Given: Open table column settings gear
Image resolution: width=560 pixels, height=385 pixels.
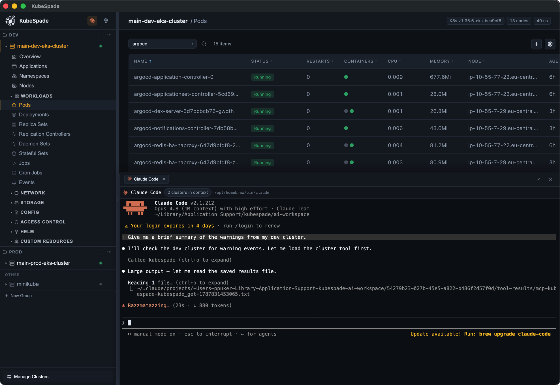Looking at the screenshot, I should (x=550, y=44).
